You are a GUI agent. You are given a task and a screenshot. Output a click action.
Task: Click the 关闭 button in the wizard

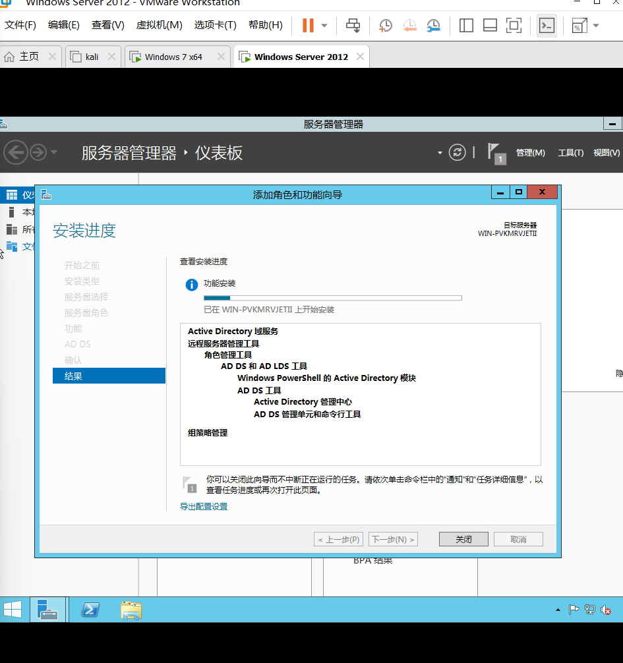click(x=463, y=539)
